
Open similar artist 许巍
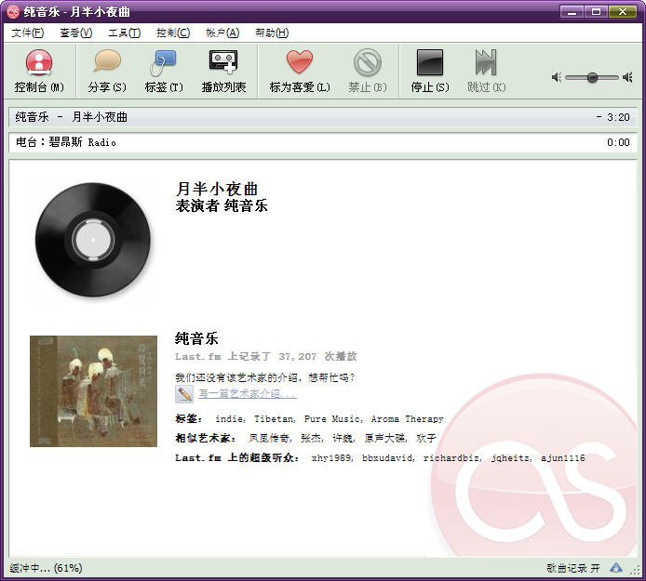coord(343,438)
